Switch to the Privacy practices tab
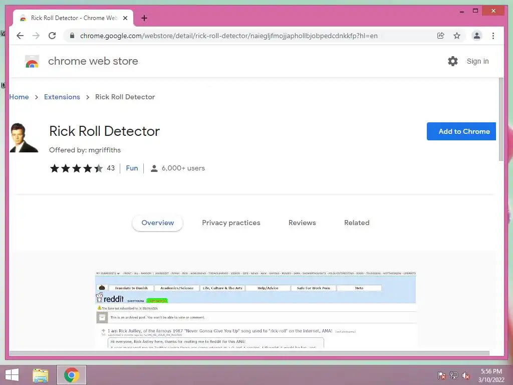 231,223
